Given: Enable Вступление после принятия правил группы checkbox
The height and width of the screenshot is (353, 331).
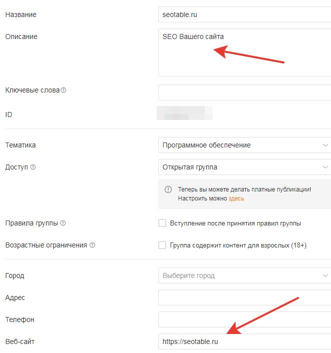Looking at the screenshot, I should pos(162,223).
